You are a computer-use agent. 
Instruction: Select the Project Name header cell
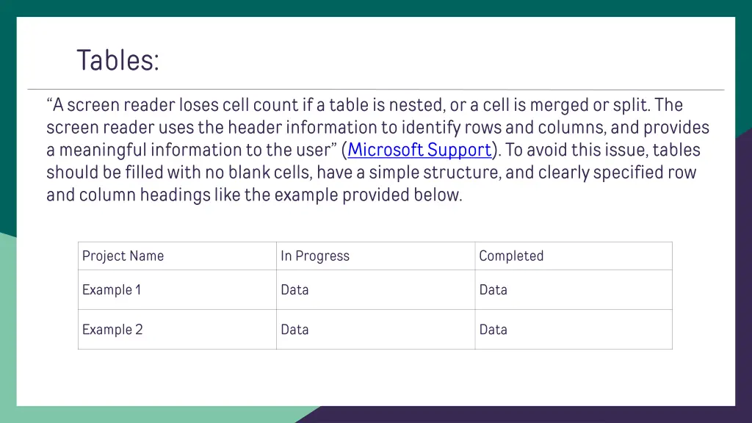[178, 256]
